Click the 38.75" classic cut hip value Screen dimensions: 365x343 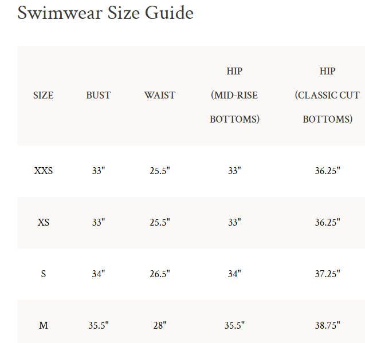click(327, 325)
